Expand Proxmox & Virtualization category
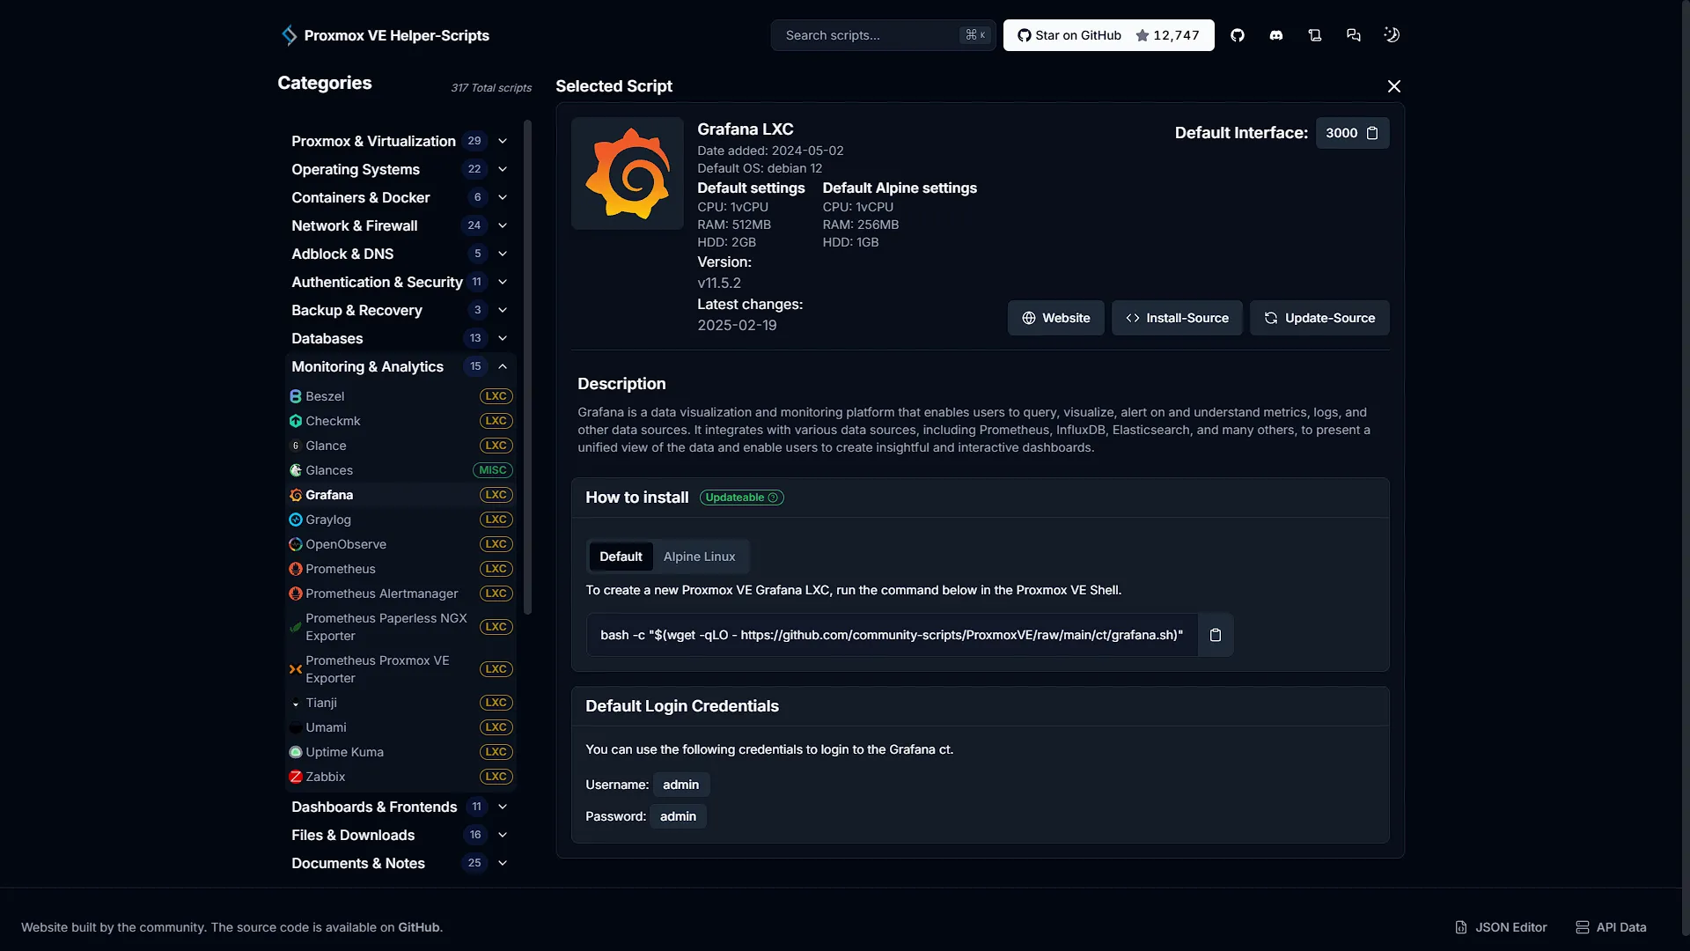Screen dimensions: 1690x951 [400, 141]
